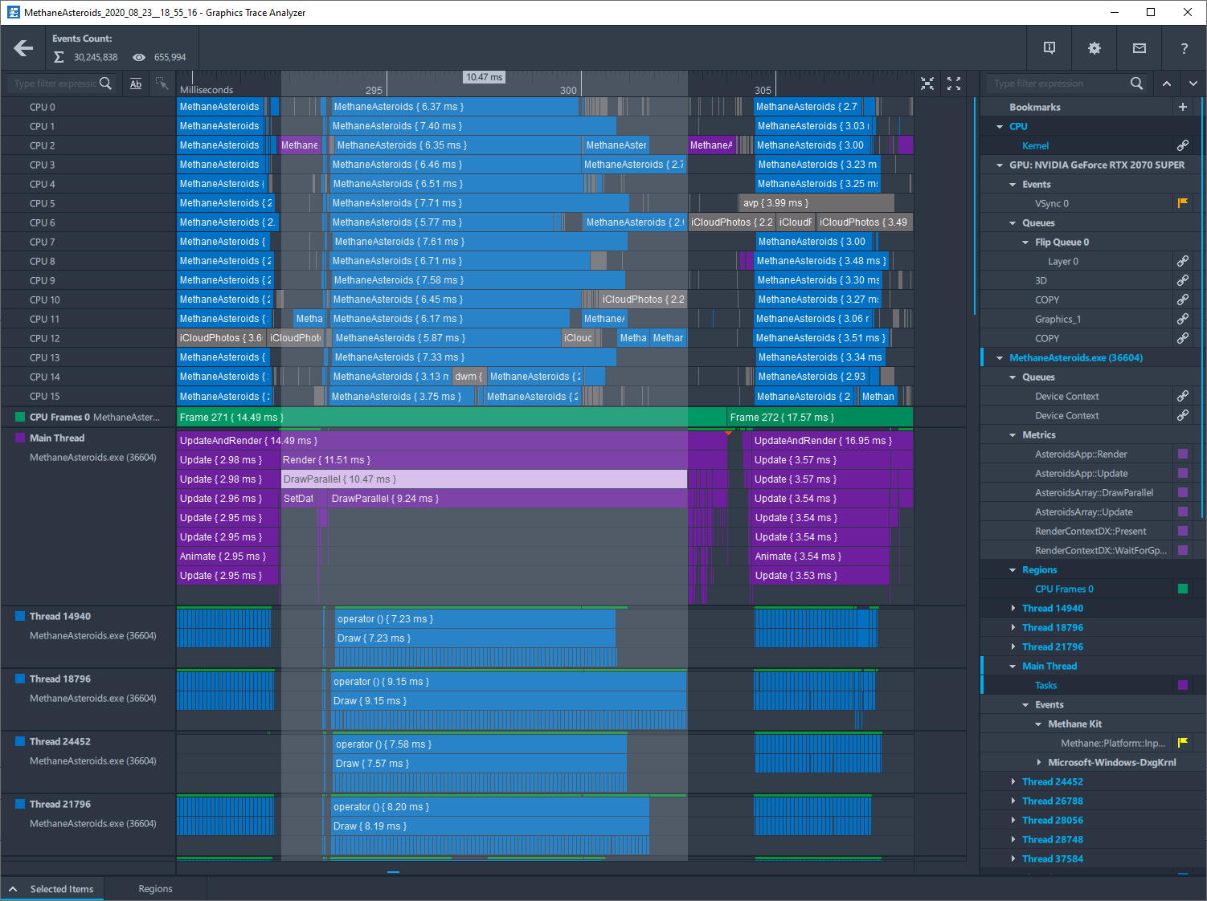Open the feedback info icon in header
Image resolution: width=1207 pixels, height=901 pixels.
pos(1049,48)
